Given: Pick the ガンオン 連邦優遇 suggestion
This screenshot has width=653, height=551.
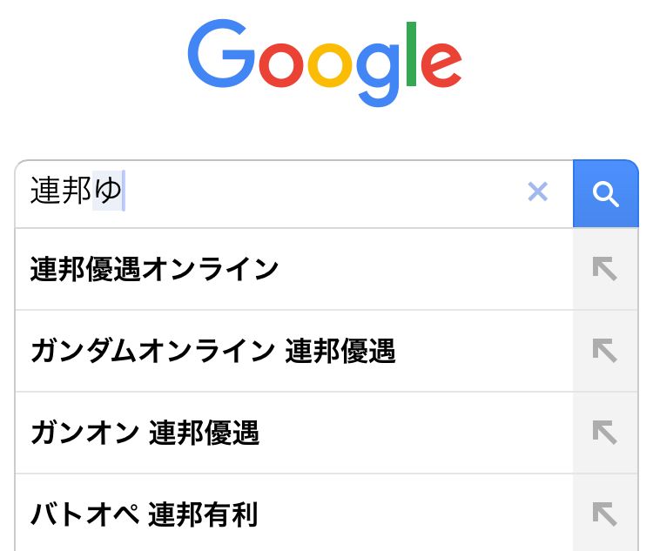Looking at the screenshot, I should click(145, 433).
